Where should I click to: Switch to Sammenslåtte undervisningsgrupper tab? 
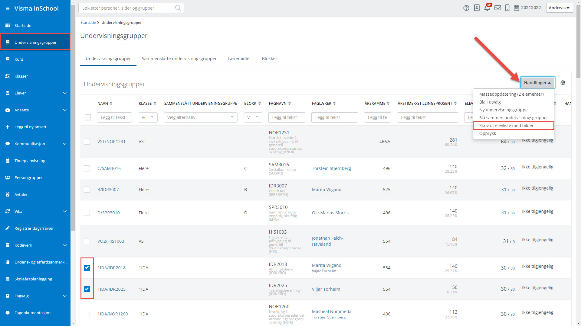[x=179, y=59]
